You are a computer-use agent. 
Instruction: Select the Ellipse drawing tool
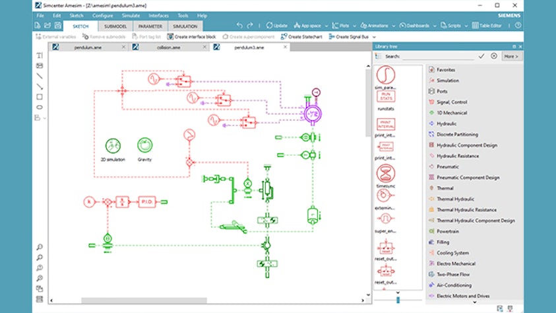coord(40,107)
